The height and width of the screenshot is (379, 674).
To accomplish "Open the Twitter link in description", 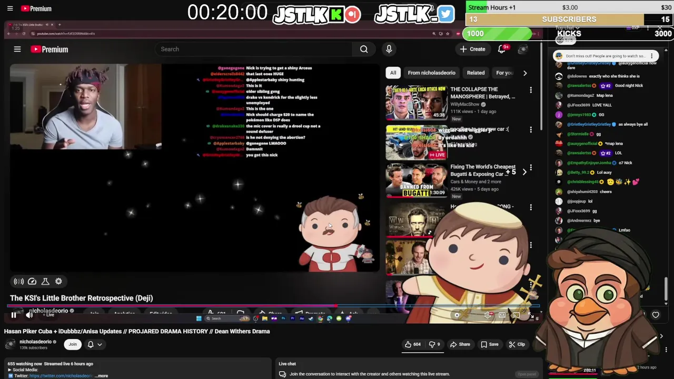I will [61, 376].
